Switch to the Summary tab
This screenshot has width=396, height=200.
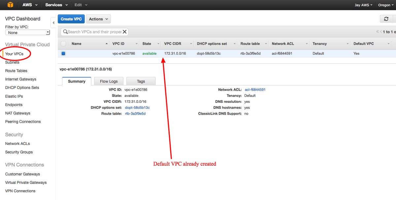tap(77, 81)
